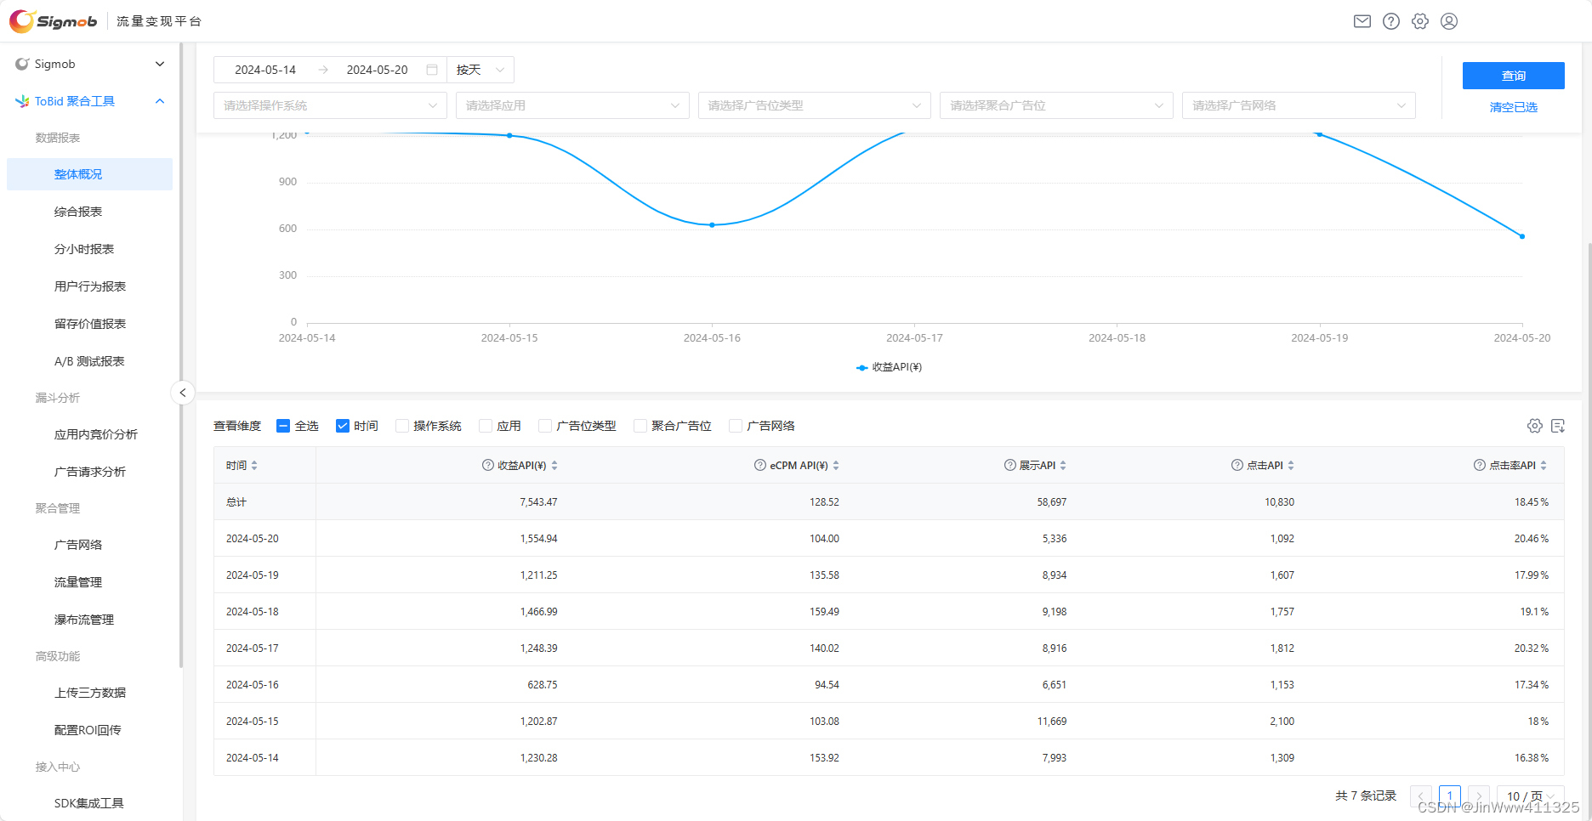The image size is (1592, 821).
Task: Open the 按天 granularity dropdown
Action: click(480, 70)
